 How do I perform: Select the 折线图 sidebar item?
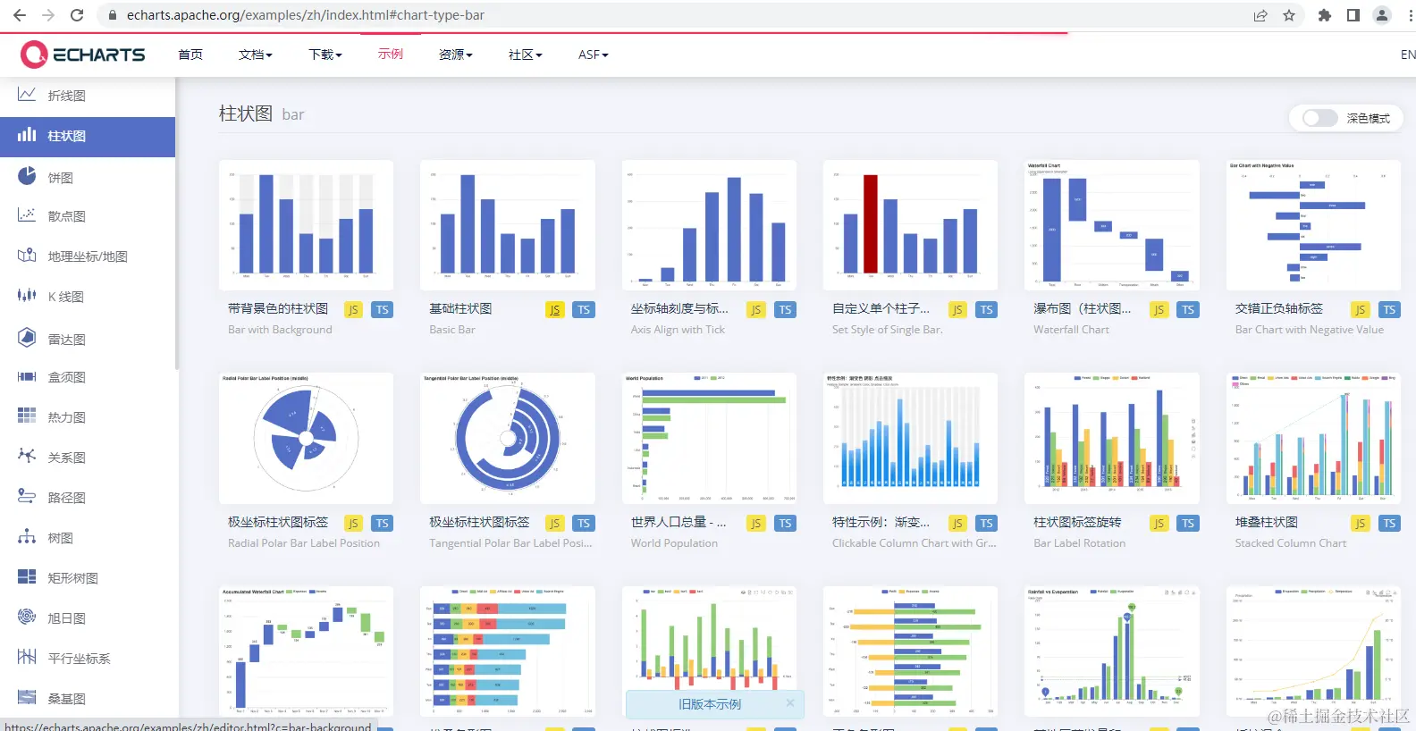tap(88, 96)
